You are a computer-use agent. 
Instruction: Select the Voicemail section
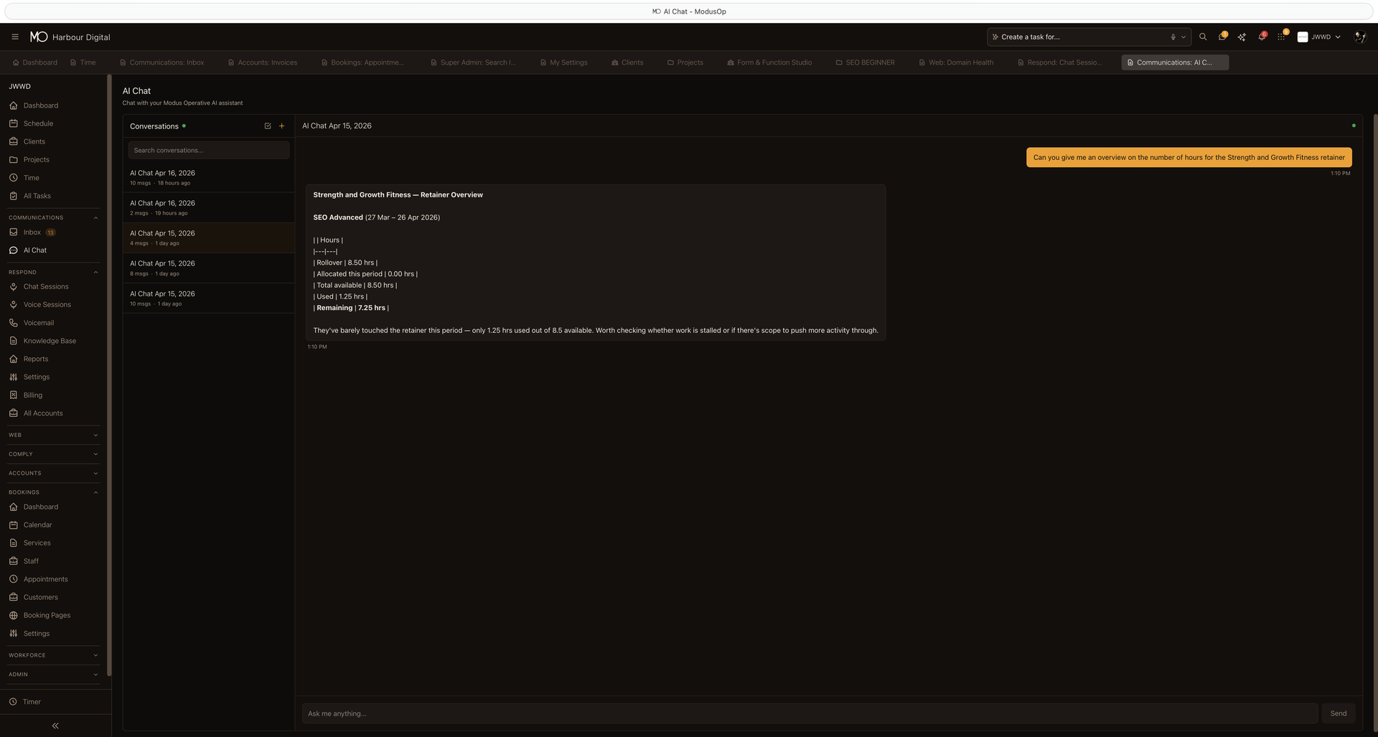pos(39,322)
